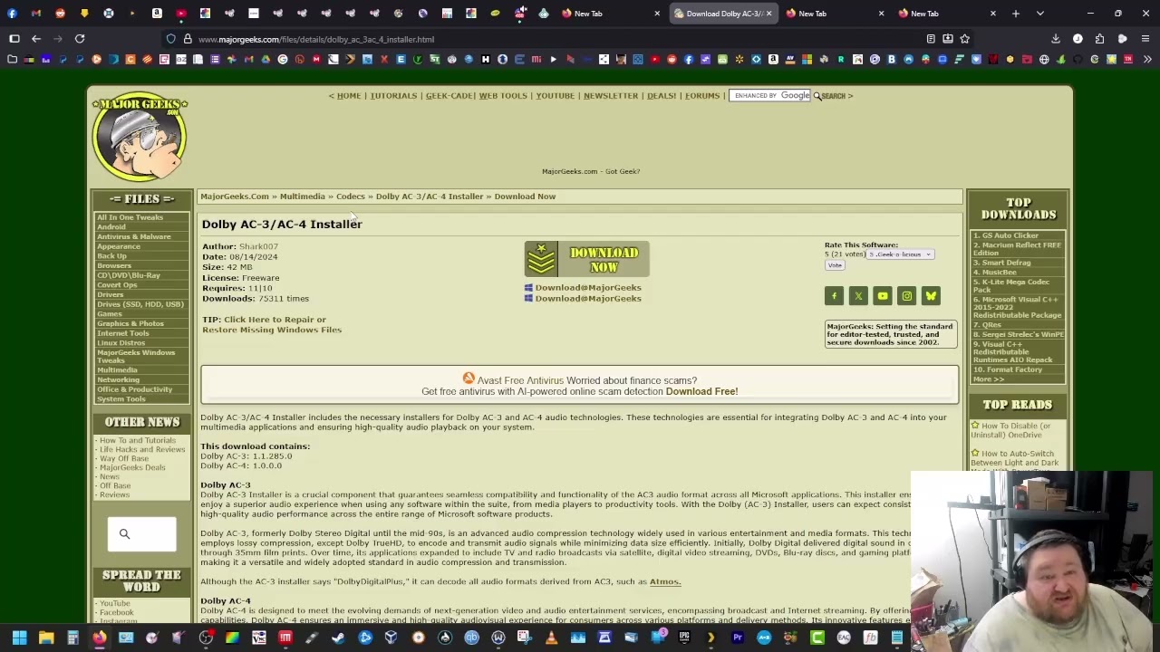Click the Codecs breadcrumb link
The height and width of the screenshot is (652, 1160).
351,197
